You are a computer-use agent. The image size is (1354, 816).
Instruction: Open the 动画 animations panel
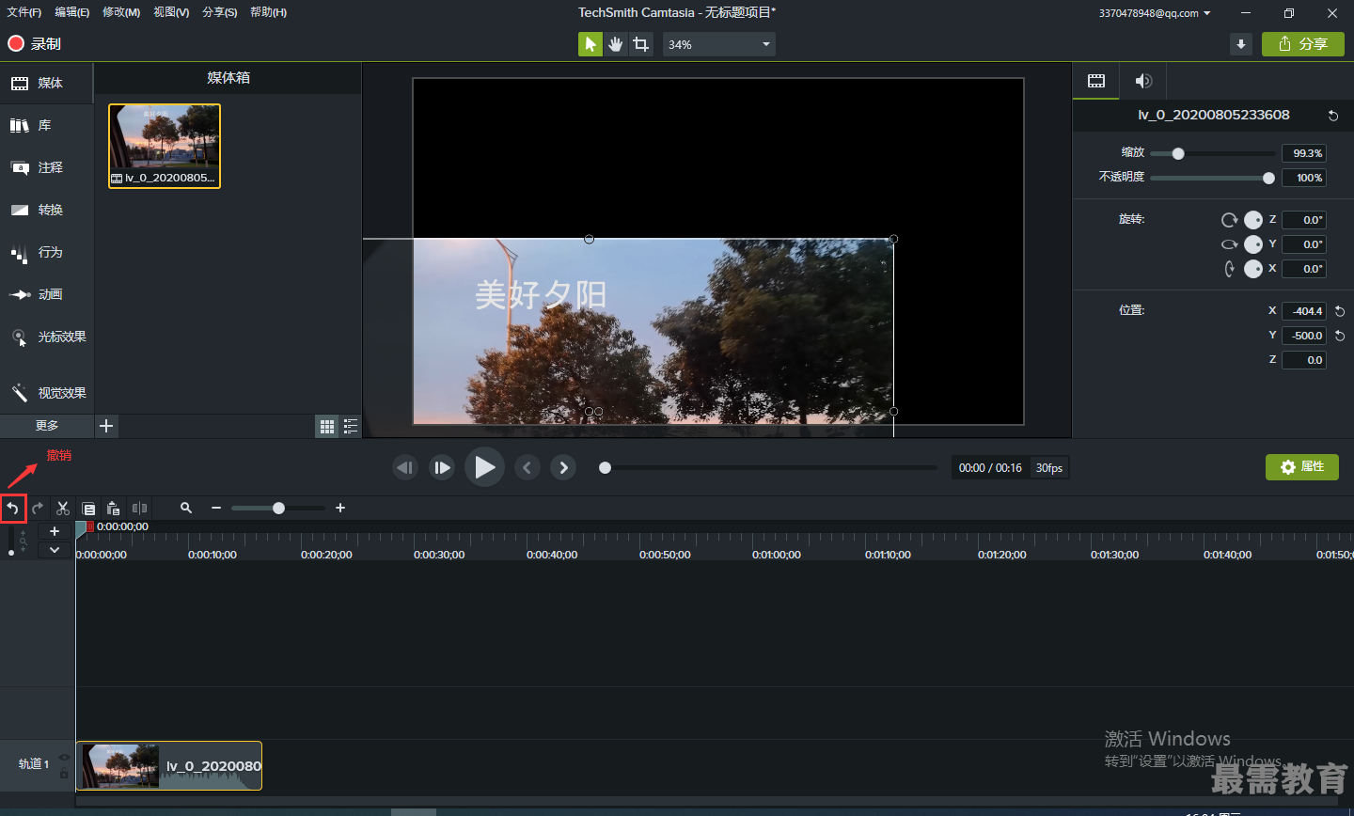47,295
